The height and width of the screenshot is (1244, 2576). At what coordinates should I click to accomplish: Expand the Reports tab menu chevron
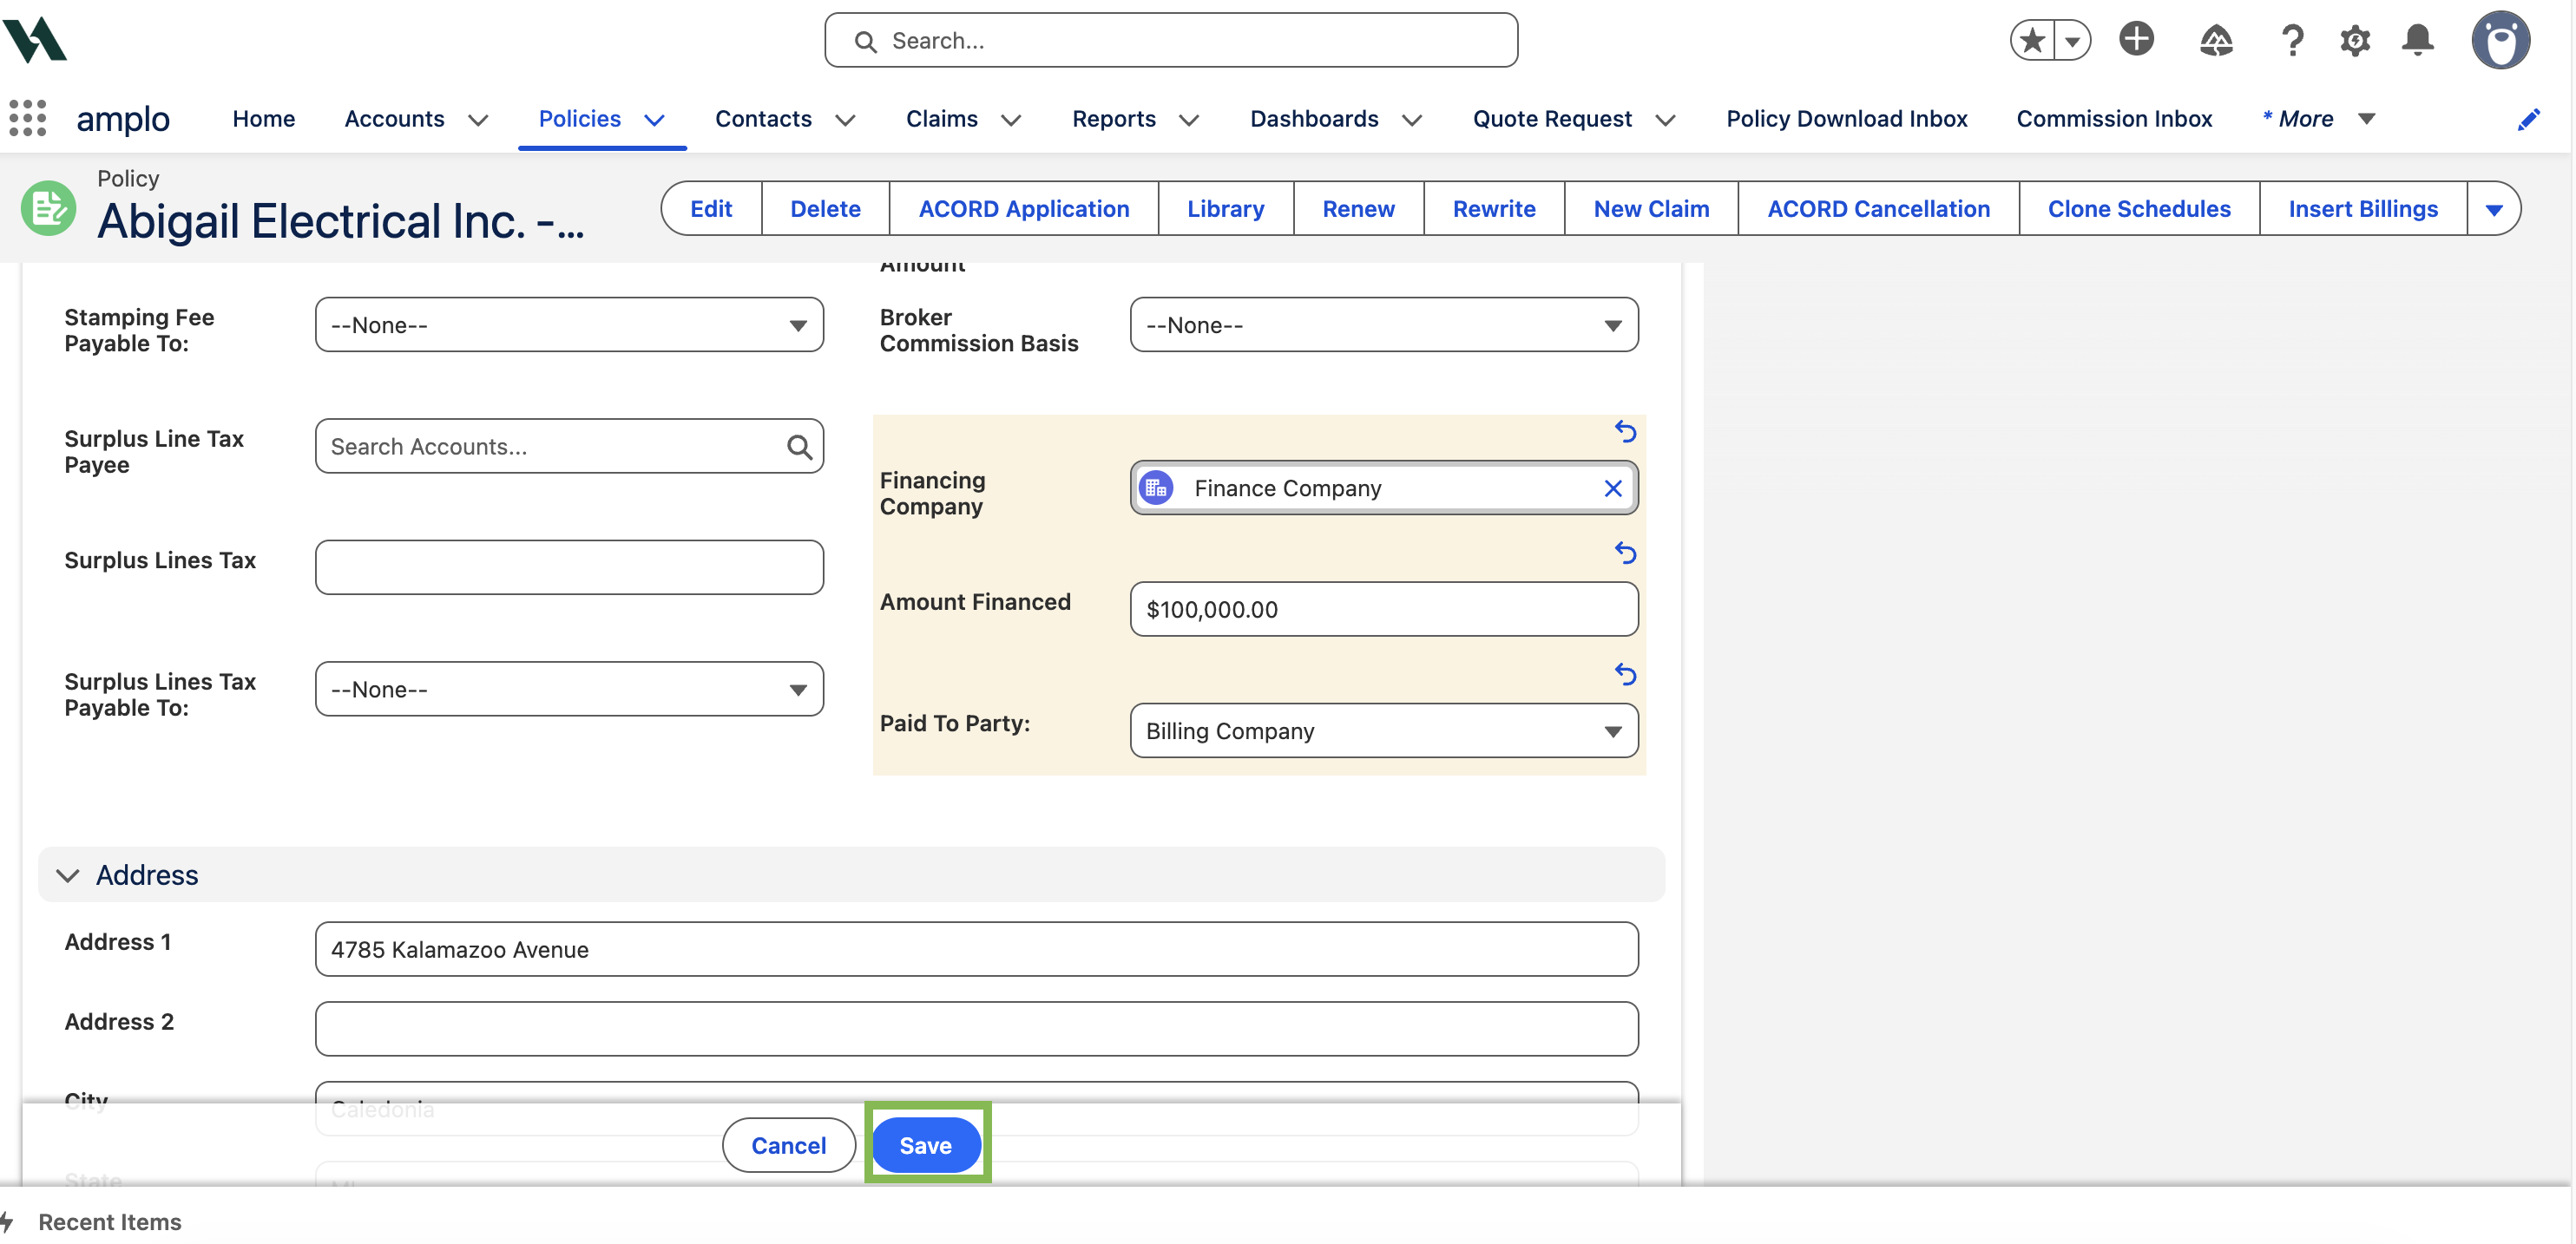(1188, 119)
